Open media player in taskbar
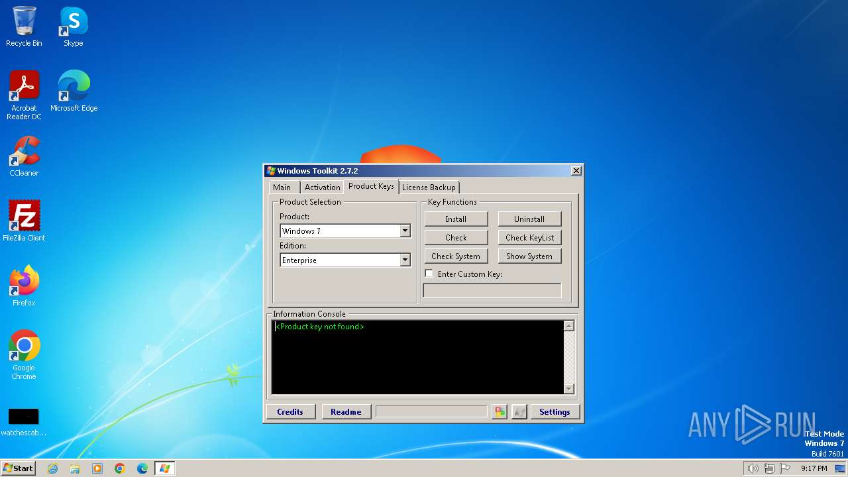The image size is (848, 477). (x=97, y=468)
